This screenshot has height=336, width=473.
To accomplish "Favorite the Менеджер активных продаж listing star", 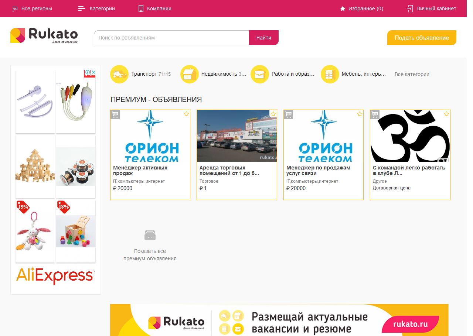I will 186,114.
